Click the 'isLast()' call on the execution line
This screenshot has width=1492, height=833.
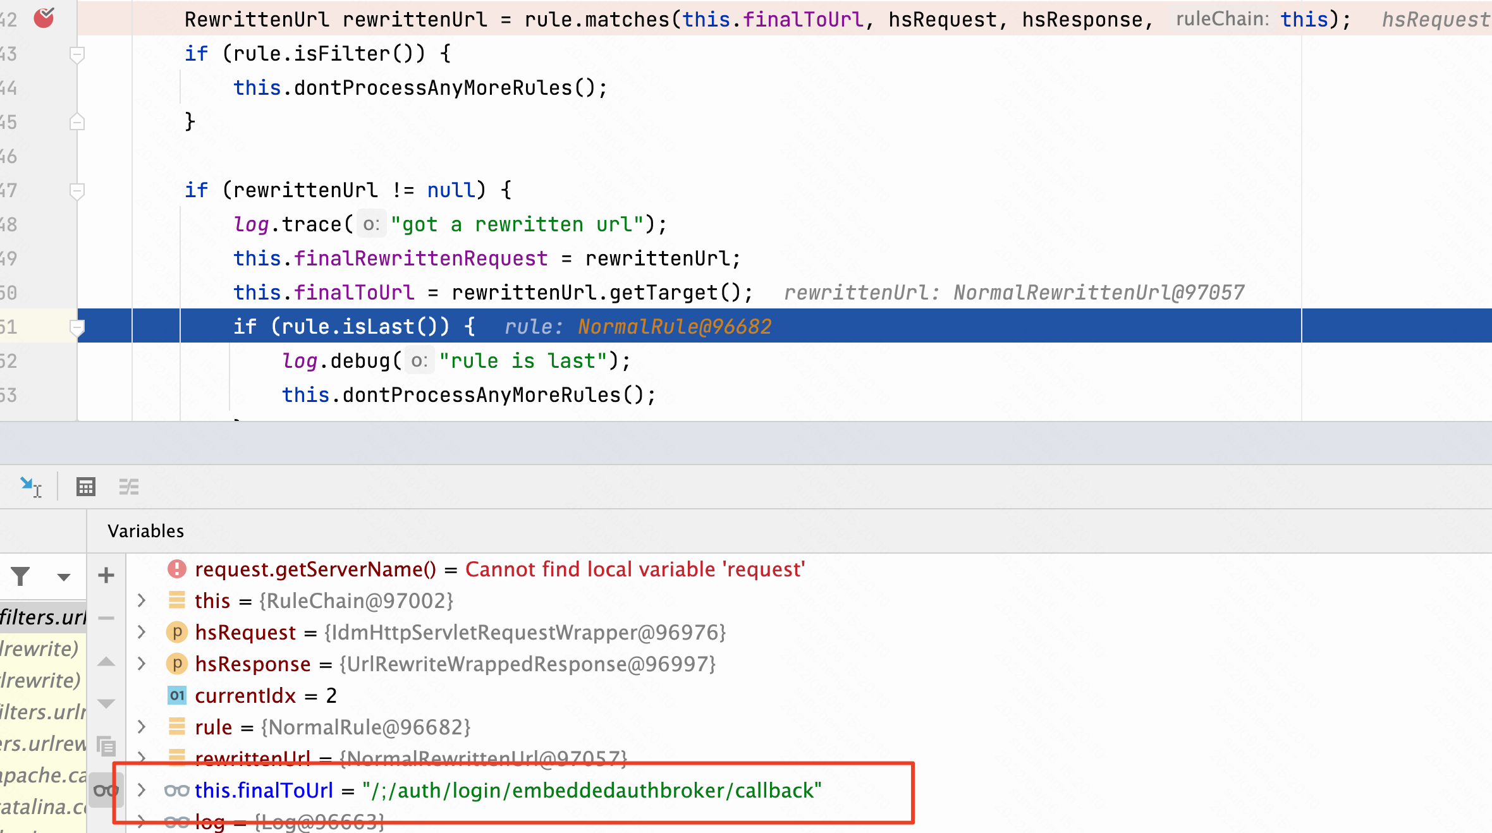pyautogui.click(x=396, y=327)
